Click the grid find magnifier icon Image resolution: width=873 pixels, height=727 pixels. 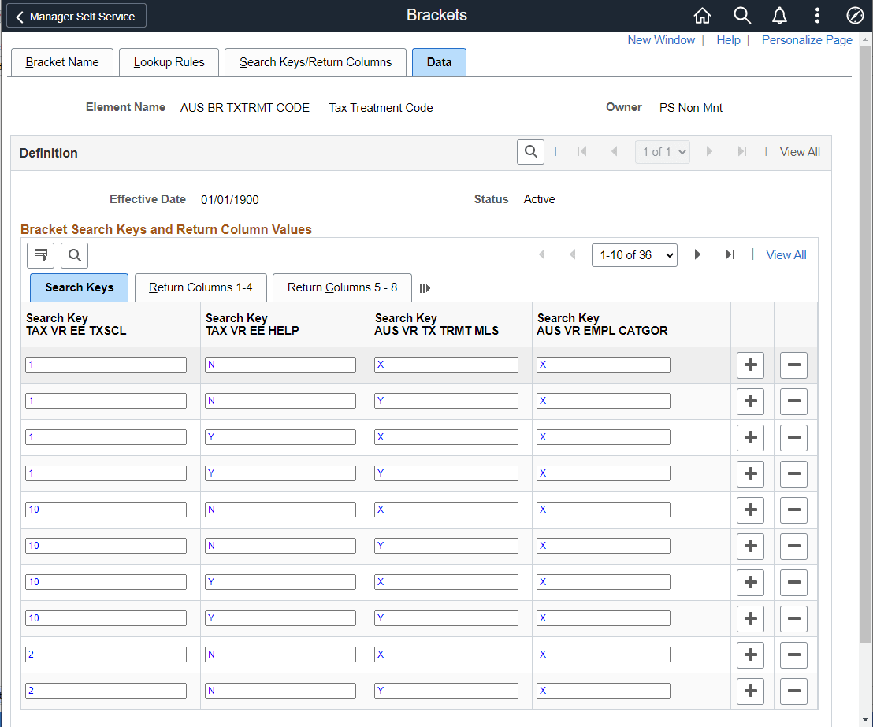tap(75, 255)
